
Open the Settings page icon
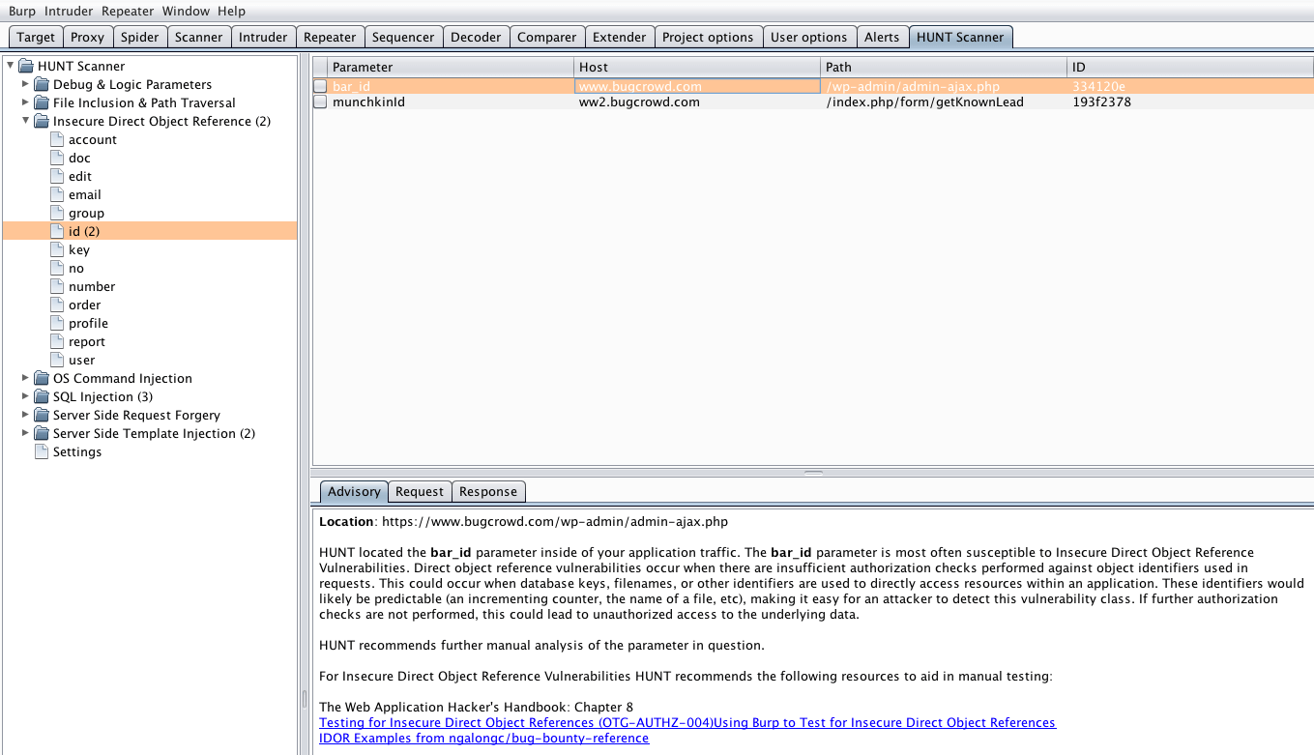(42, 451)
